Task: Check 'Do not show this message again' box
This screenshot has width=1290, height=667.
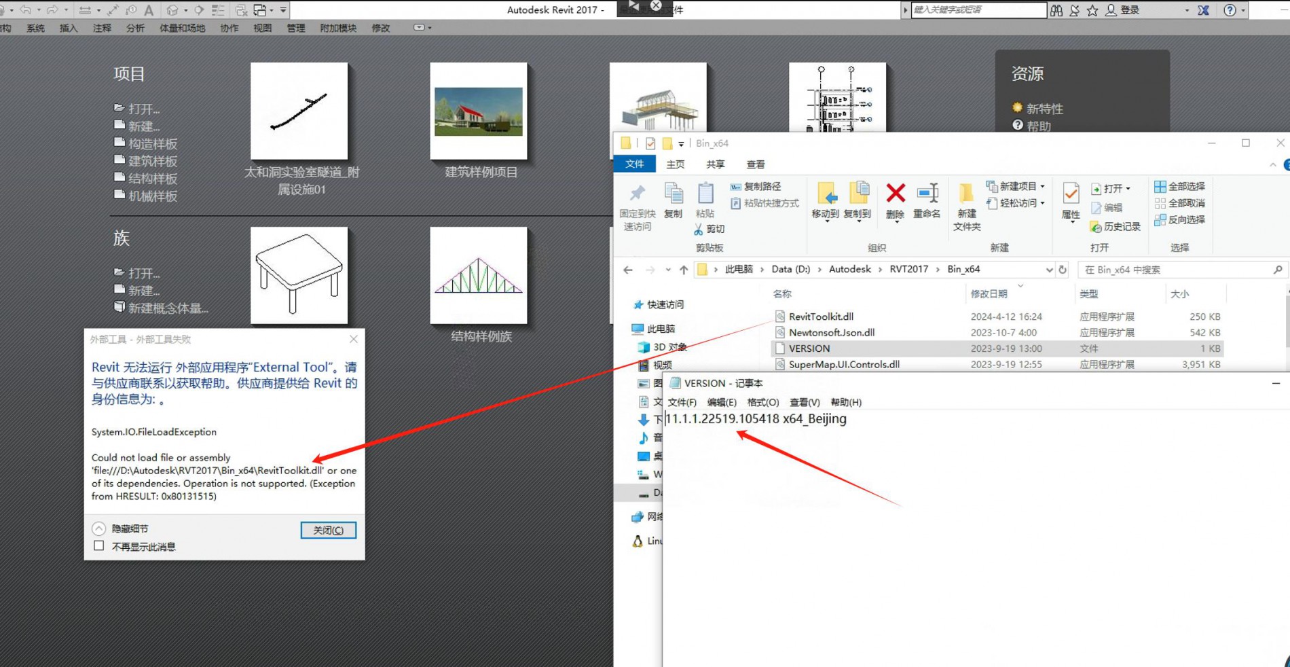Action: coord(99,545)
